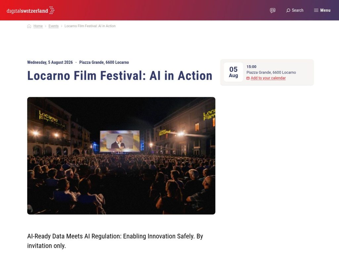This screenshot has height=254, width=339.
Task: Click the home icon in the breadcrumb
Action: click(x=29, y=26)
